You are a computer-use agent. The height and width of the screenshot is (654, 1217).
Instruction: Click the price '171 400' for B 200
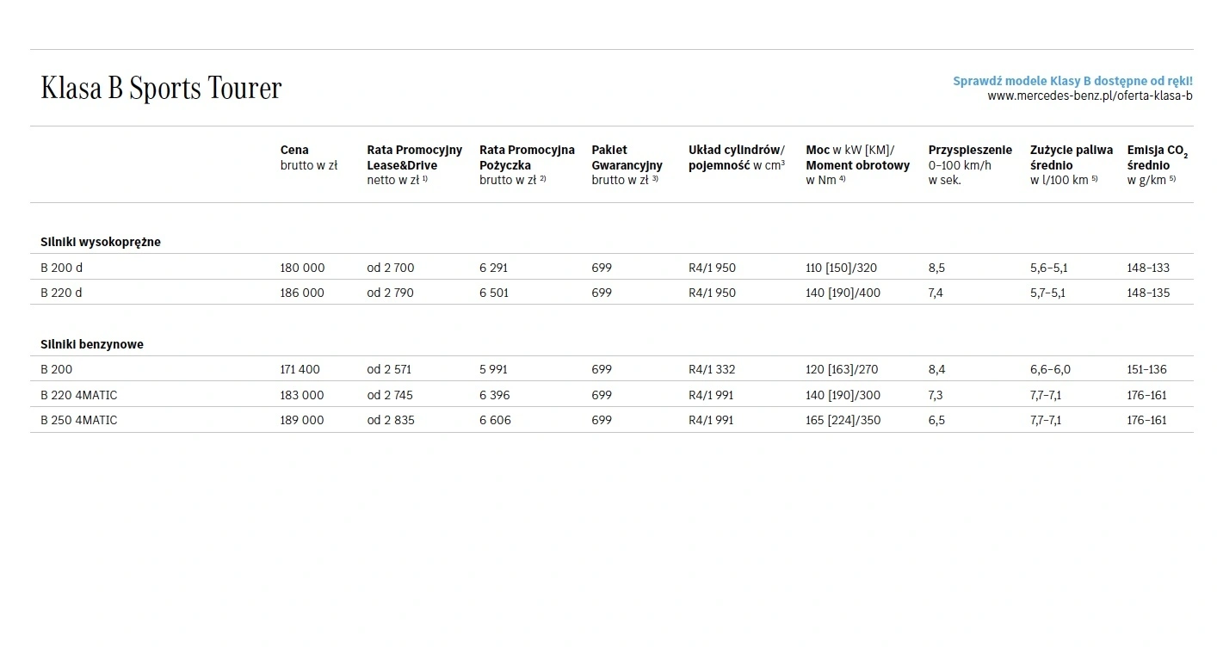coord(300,369)
